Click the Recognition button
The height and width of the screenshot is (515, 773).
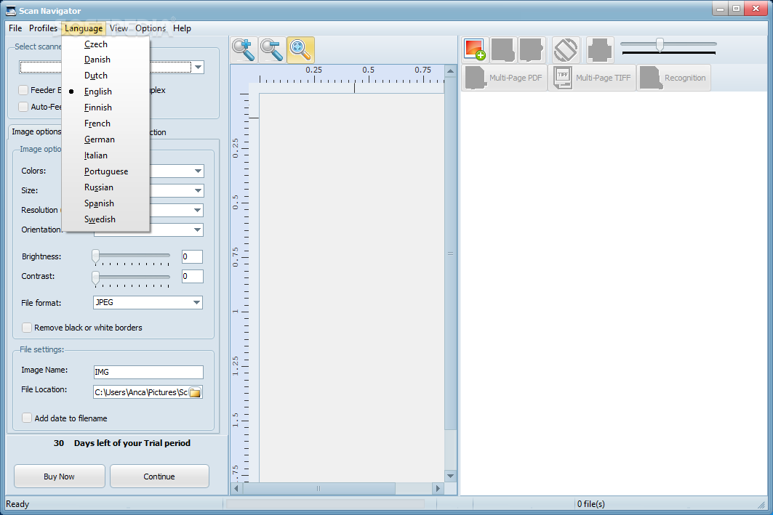674,77
